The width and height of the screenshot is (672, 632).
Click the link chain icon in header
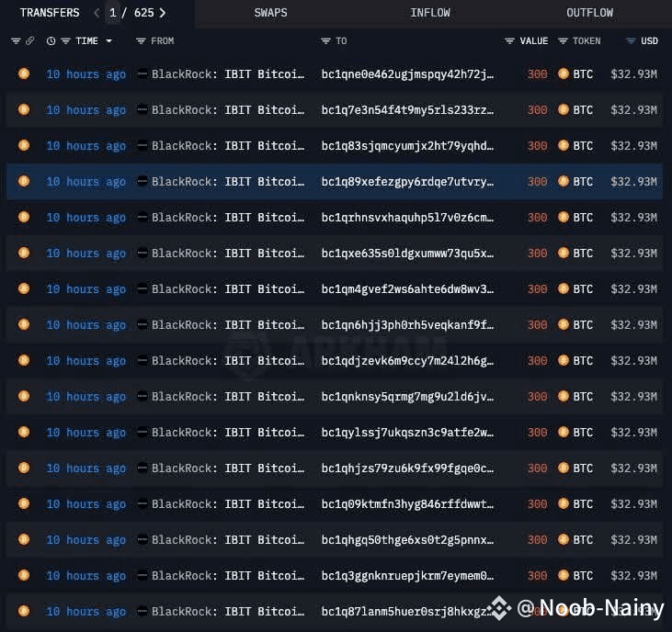point(29,41)
